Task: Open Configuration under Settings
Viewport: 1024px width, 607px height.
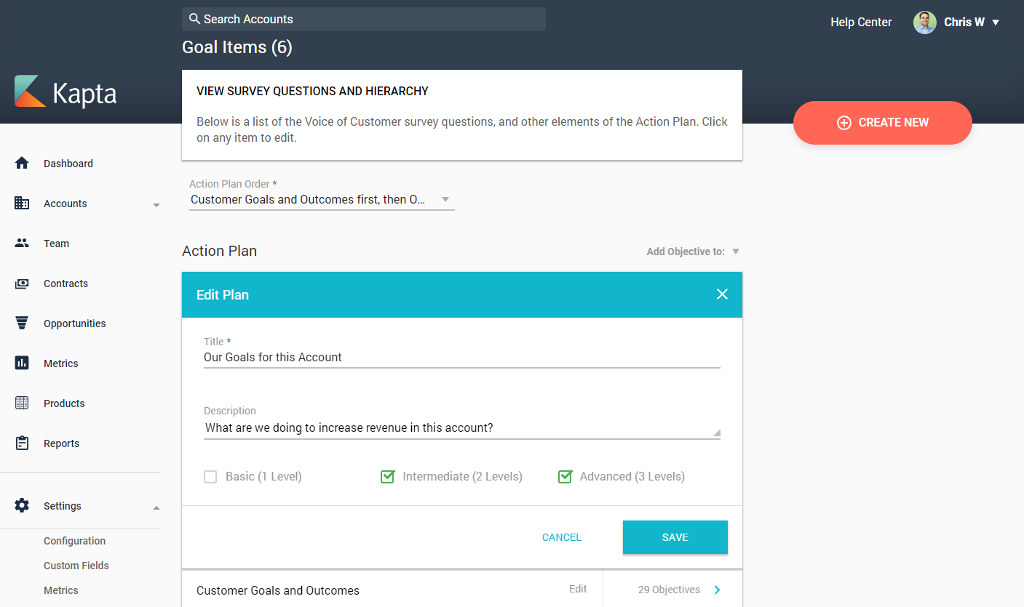Action: coord(74,541)
